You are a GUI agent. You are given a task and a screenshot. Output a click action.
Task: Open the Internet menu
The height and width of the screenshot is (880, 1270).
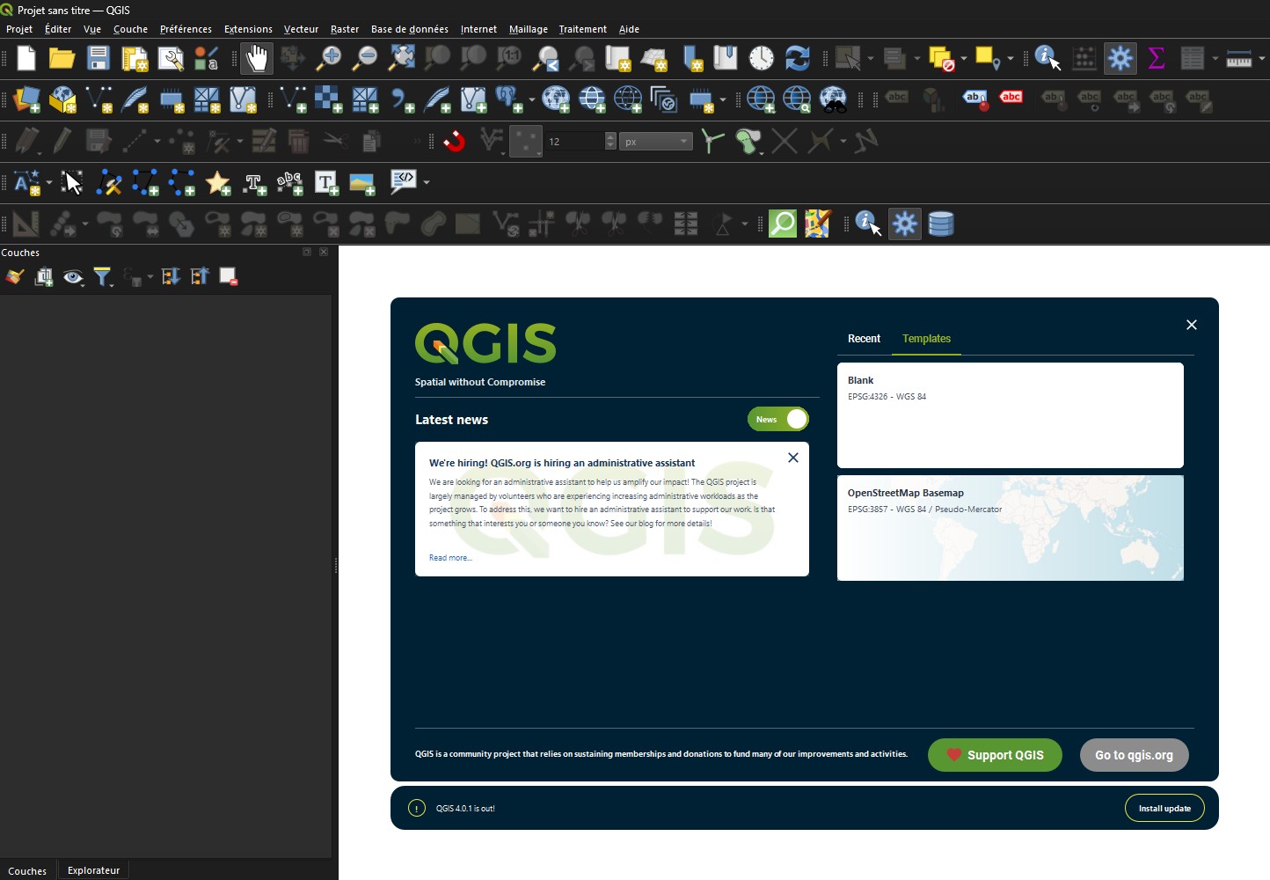coord(478,29)
